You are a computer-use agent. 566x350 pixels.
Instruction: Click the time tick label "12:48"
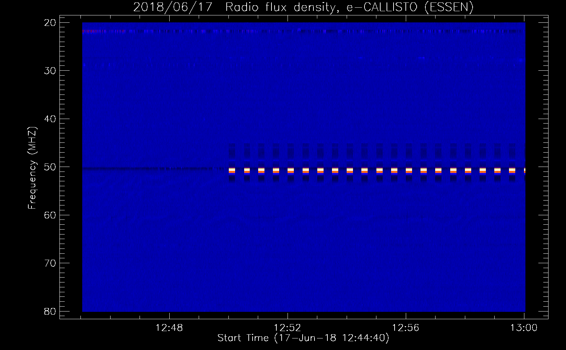click(x=169, y=328)
